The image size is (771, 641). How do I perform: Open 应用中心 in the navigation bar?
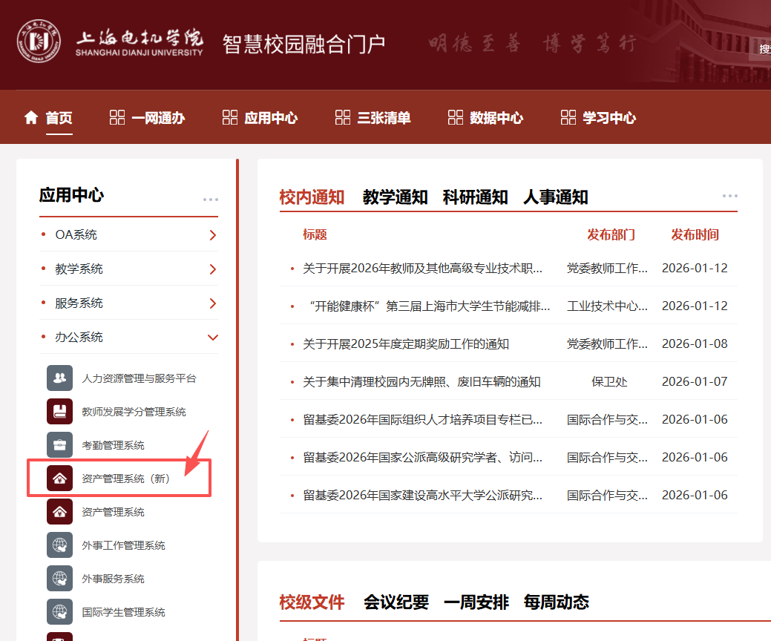point(260,118)
